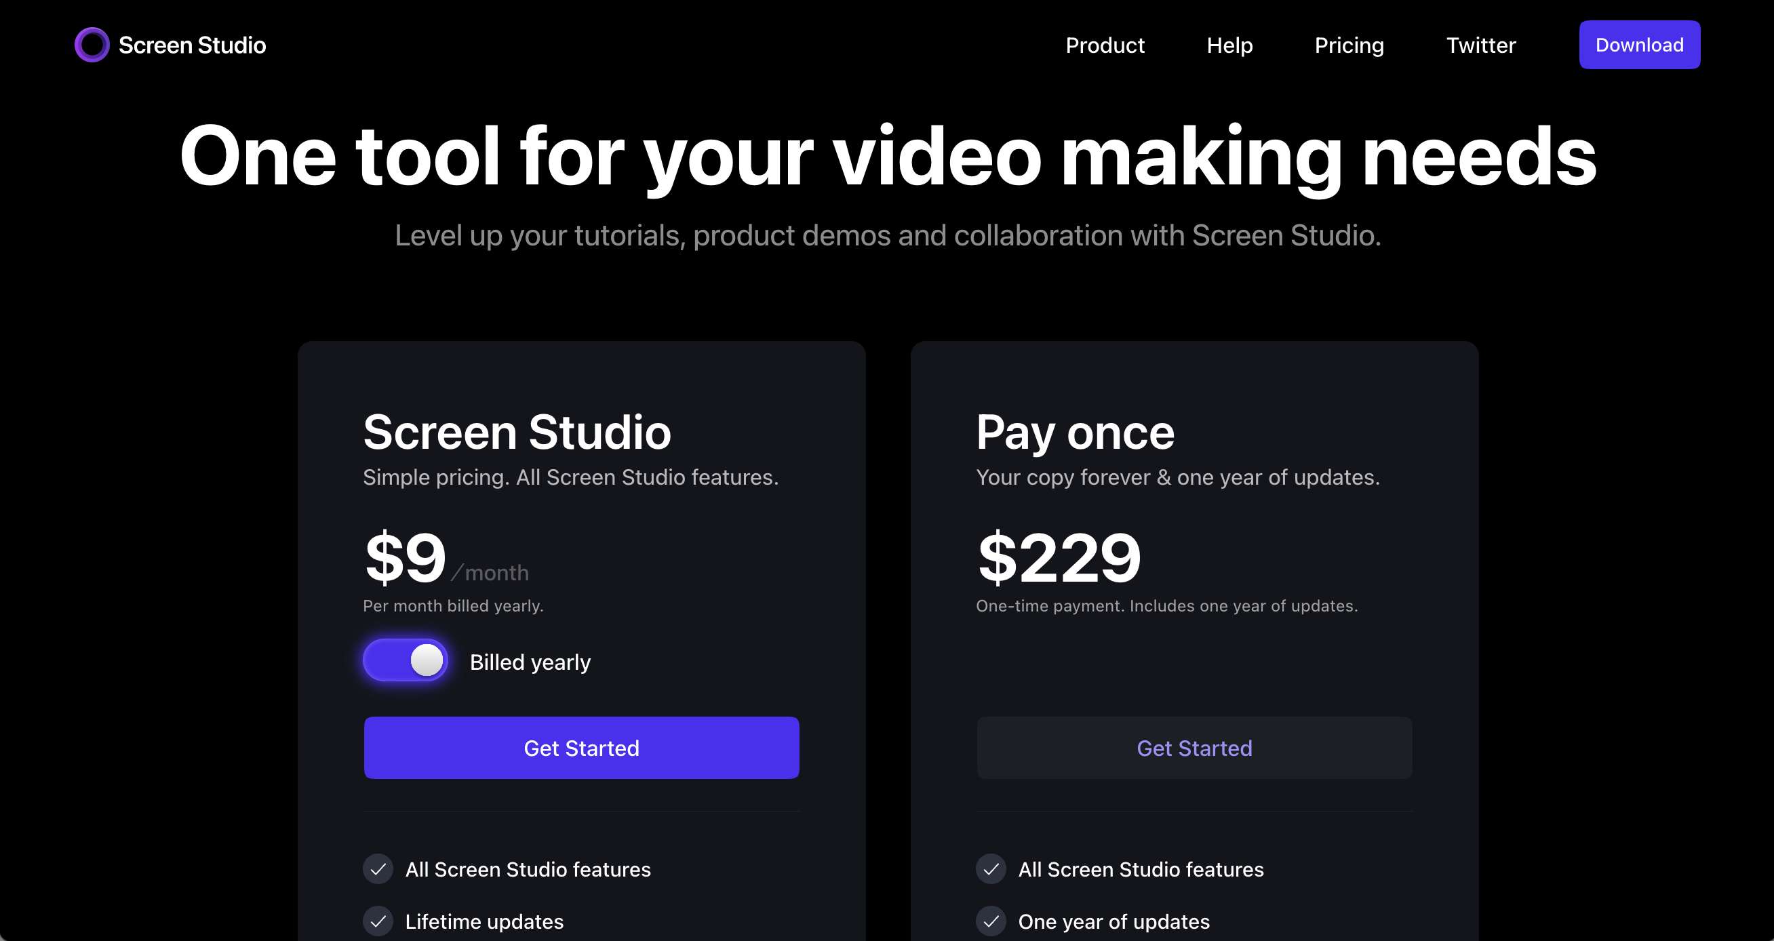The height and width of the screenshot is (941, 1774).
Task: Open the Pricing nav link
Action: coord(1348,45)
